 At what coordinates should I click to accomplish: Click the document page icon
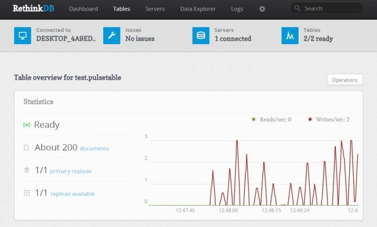26,147
